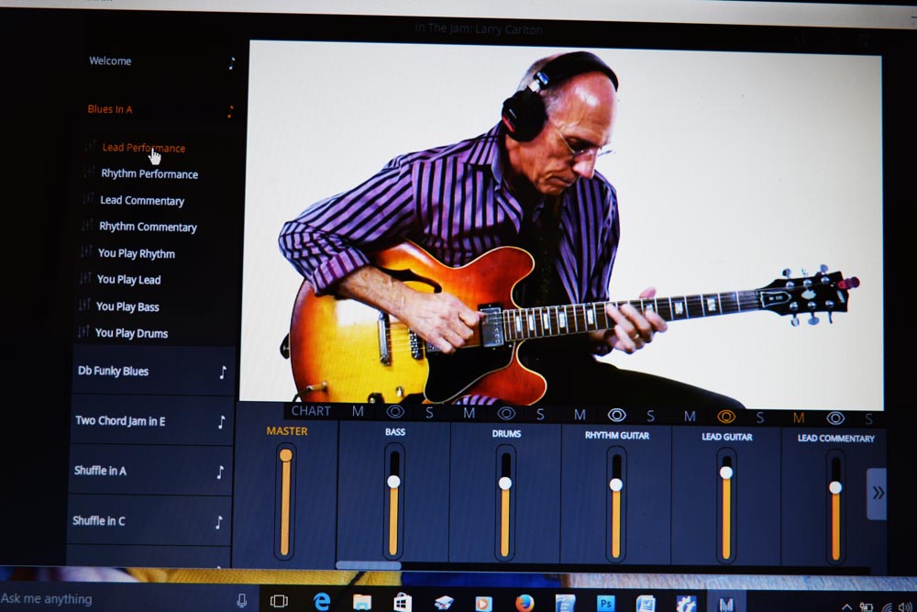917x612 pixels.
Task: Click the music note icon beside Two Chord Jam in E
Action: coord(221,422)
